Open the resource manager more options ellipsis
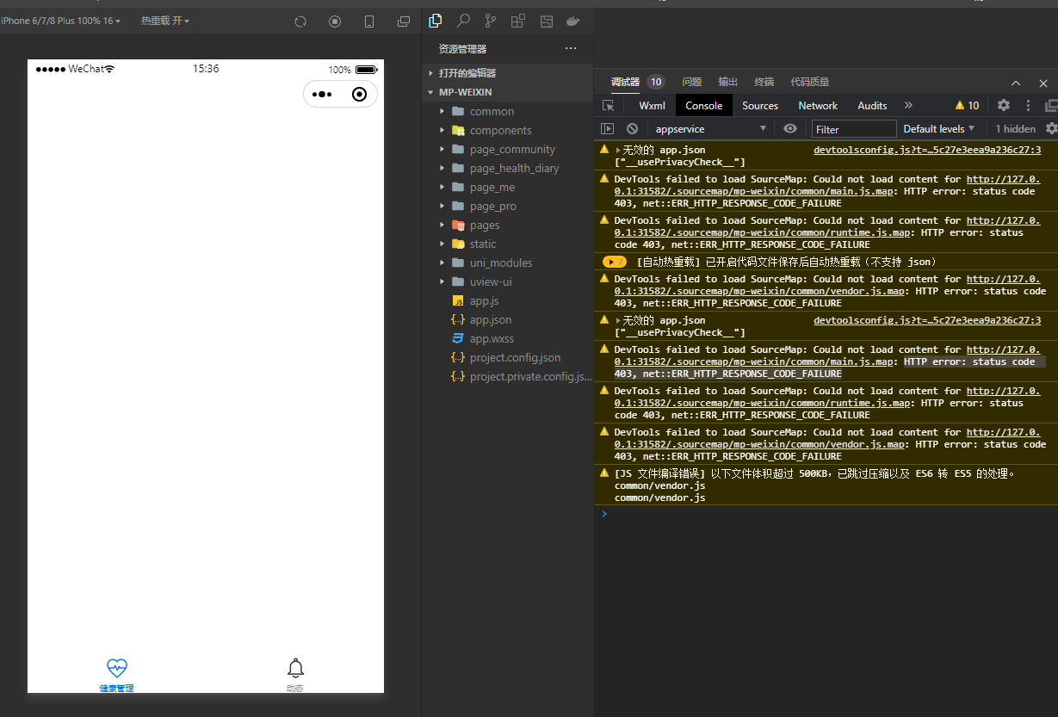This screenshot has height=717, width=1058. [x=571, y=49]
